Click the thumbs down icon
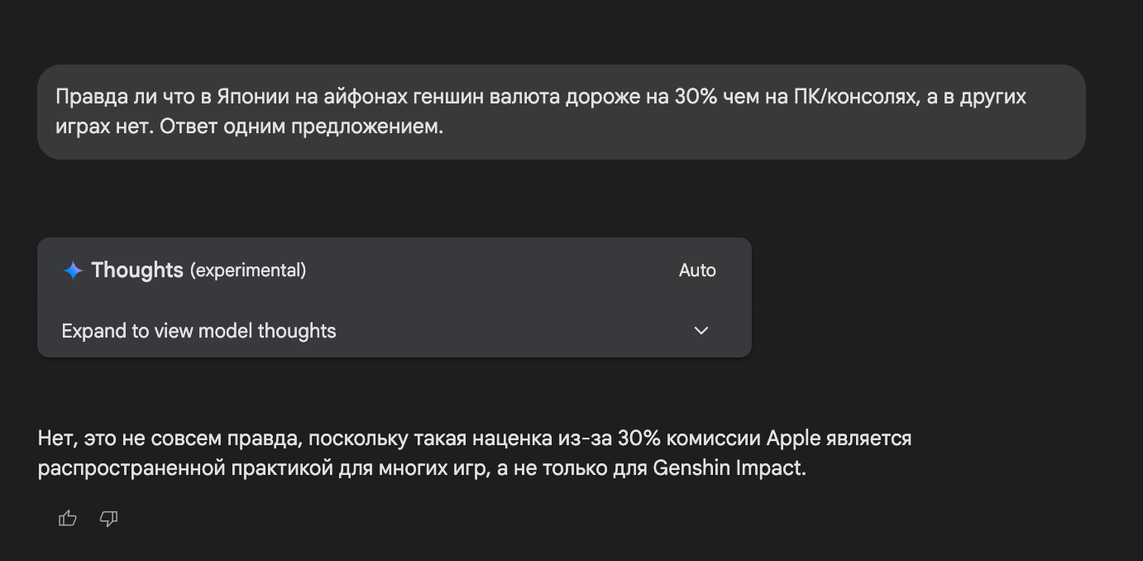Viewport: 1143px width, 561px height. click(108, 519)
